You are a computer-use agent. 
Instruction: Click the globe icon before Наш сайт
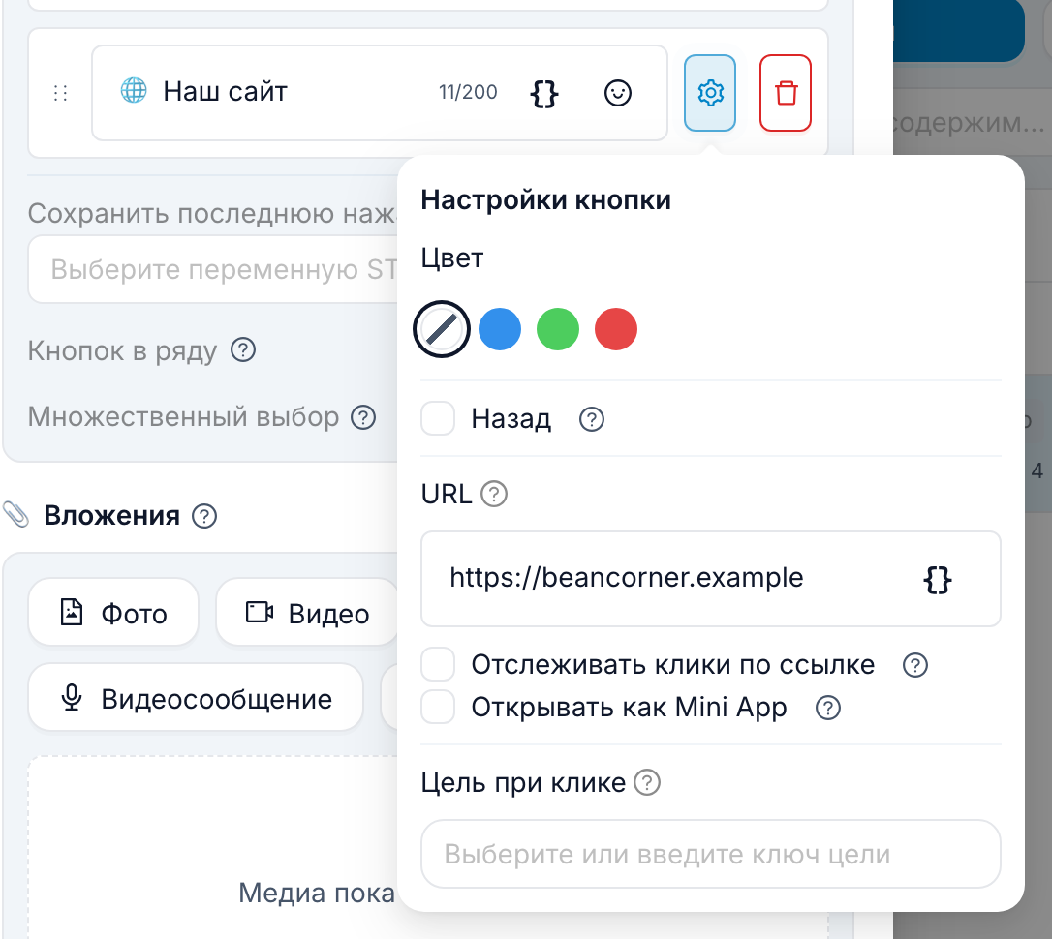click(134, 90)
